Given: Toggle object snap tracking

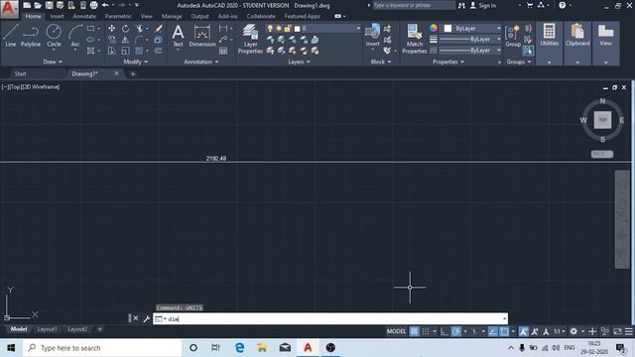Looking at the screenshot, I should [493, 331].
